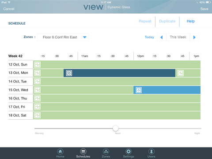Open the Users tab
The width and height of the screenshot is (212, 159).
click(151, 153)
